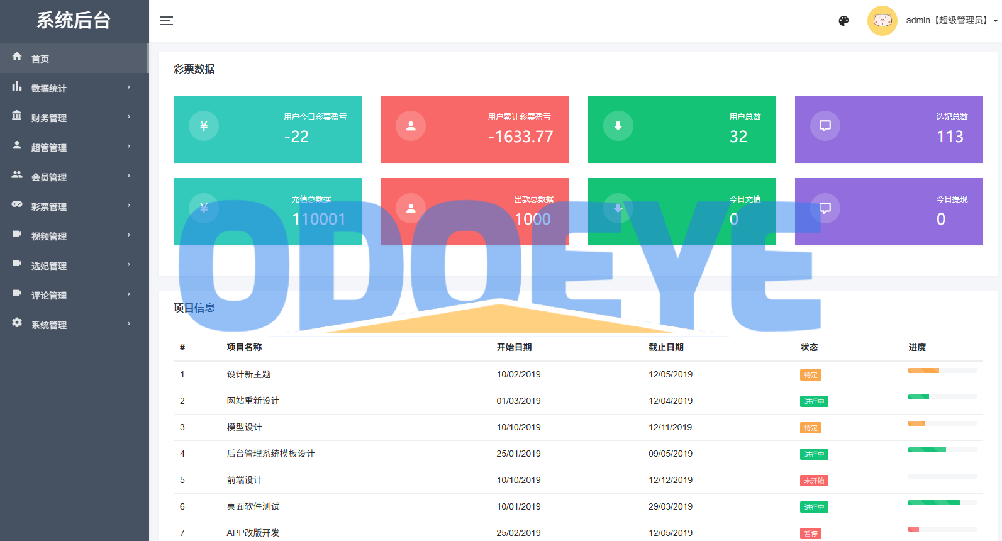Viewport: 1002px width, 541px height.
Task: Expand the 超管管理 submenu arrow
Action: click(x=129, y=147)
